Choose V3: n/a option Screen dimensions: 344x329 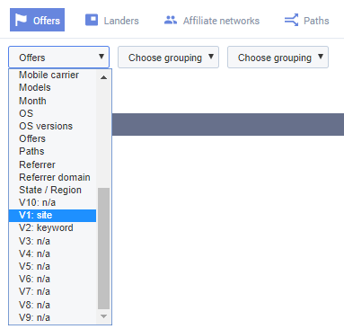coord(52,241)
